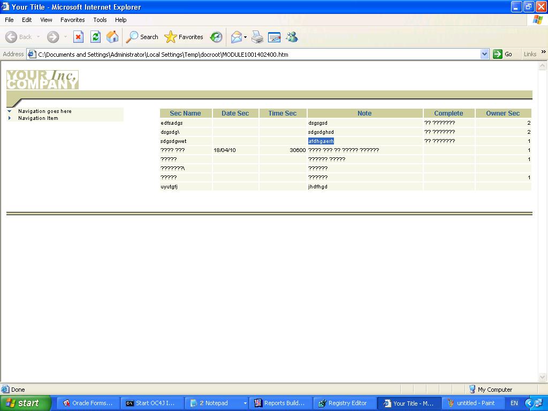Click the 'Navigation Item' link
This screenshot has width=548, height=411.
tap(38, 118)
